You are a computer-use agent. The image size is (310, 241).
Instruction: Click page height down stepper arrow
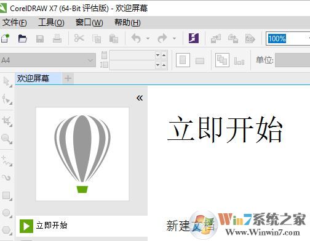157,65
